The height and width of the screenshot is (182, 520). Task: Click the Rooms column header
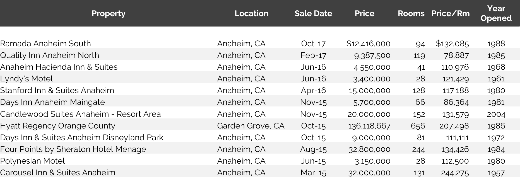click(411, 13)
